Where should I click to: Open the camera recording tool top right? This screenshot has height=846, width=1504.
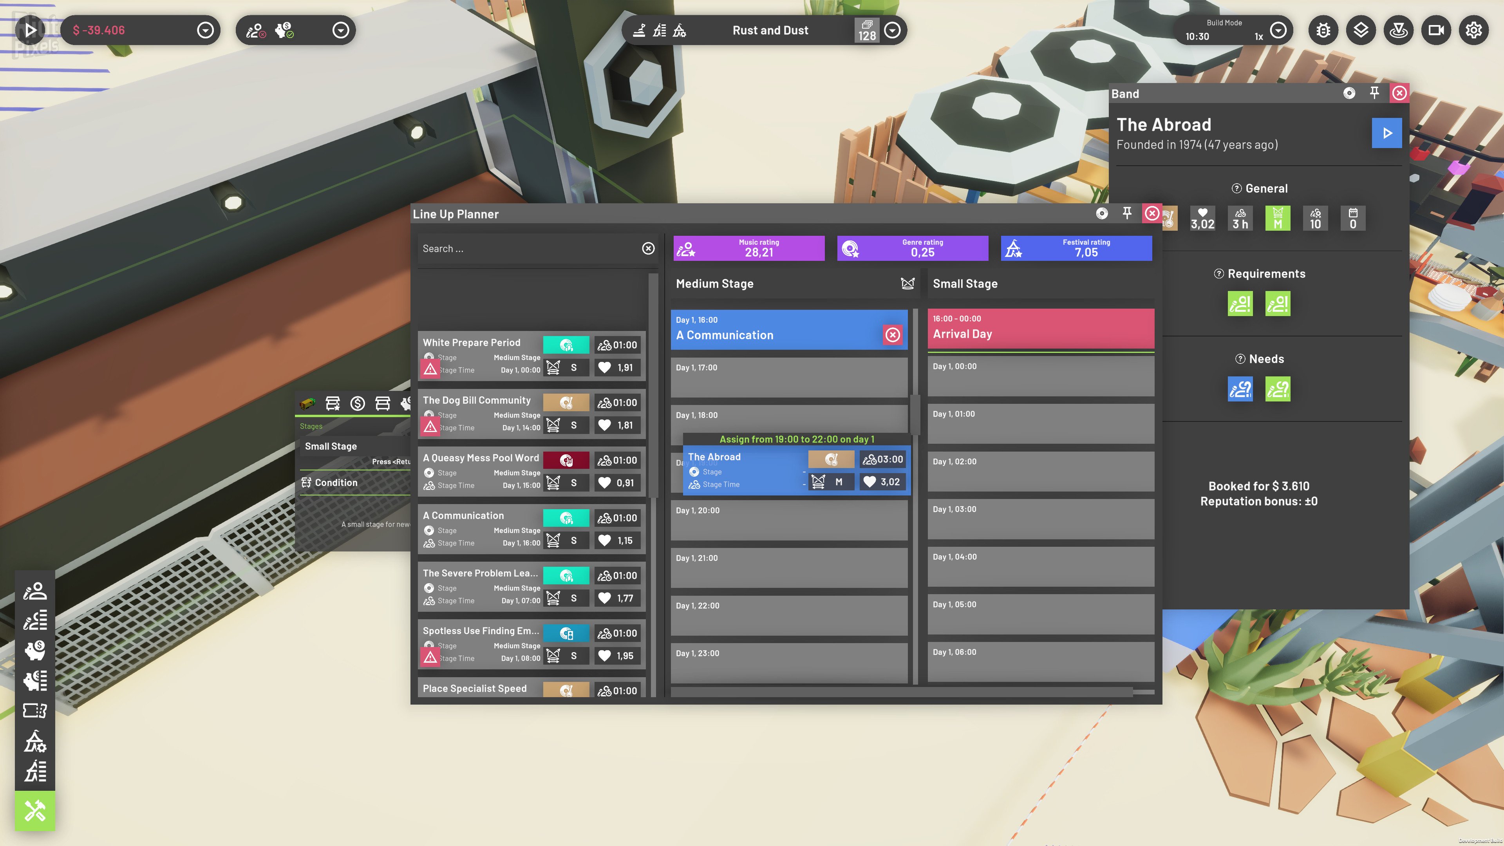click(x=1437, y=30)
